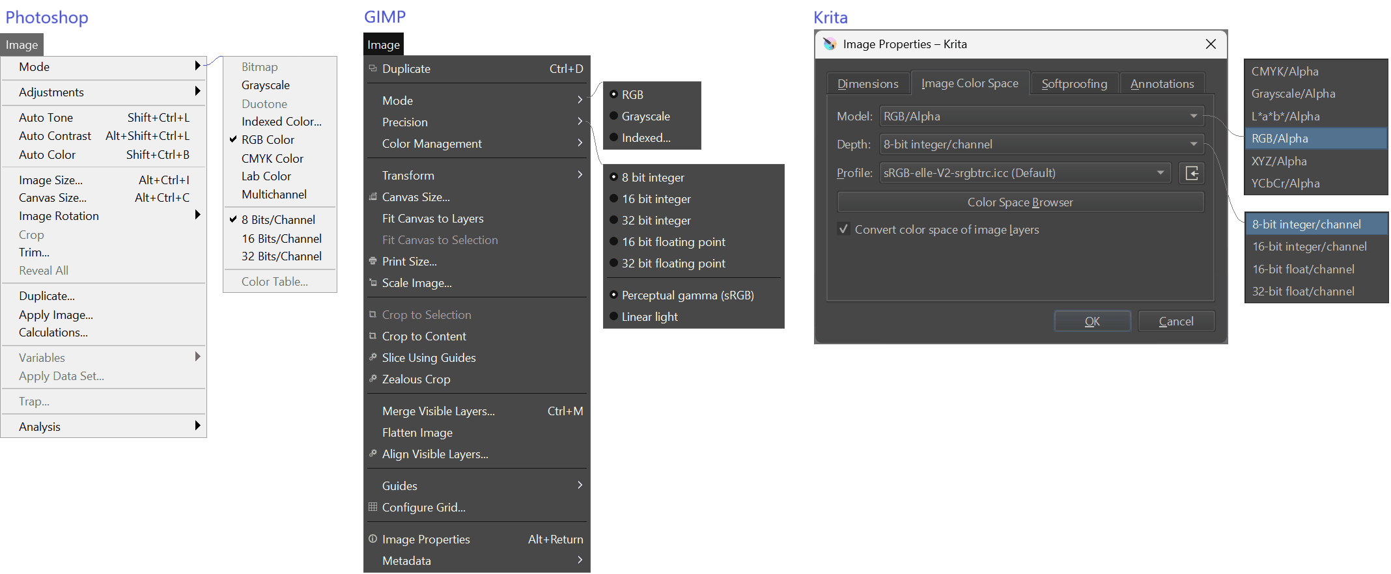Expand Photoshop Adjustments submenu
1391x574 pixels.
point(104,92)
